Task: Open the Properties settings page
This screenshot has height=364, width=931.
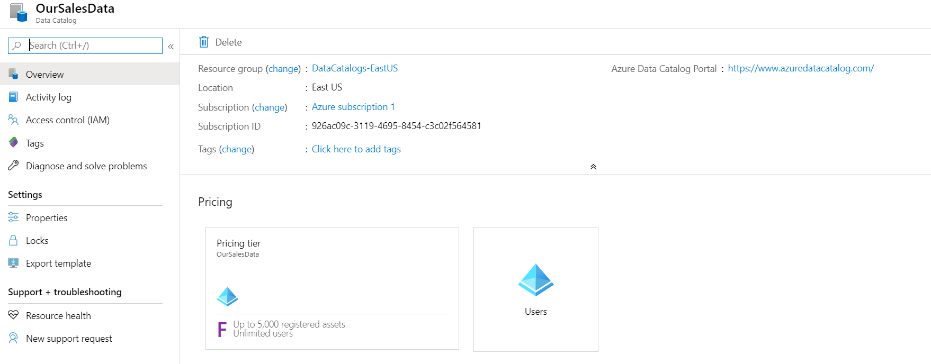Action: pos(90,217)
